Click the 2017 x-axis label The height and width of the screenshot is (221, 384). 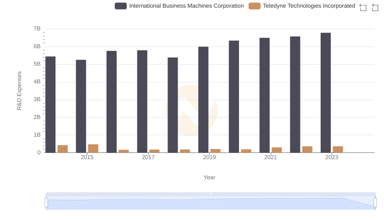(x=148, y=157)
